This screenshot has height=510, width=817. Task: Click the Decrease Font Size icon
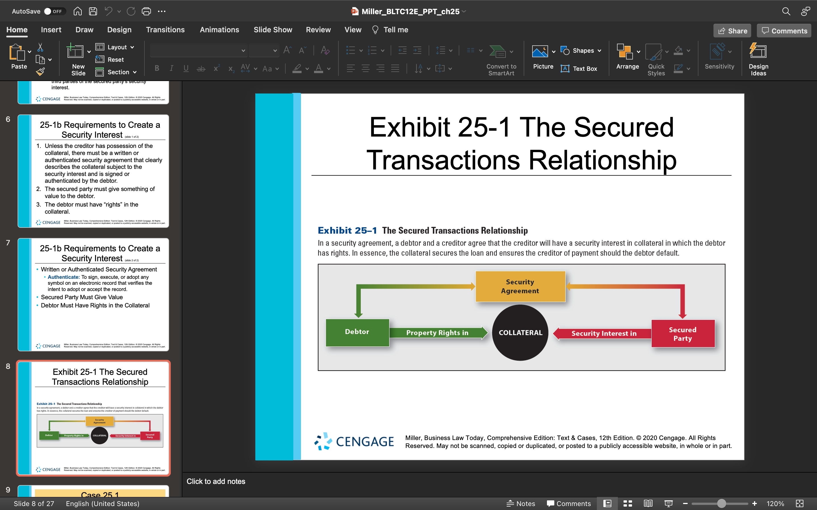[302, 50]
